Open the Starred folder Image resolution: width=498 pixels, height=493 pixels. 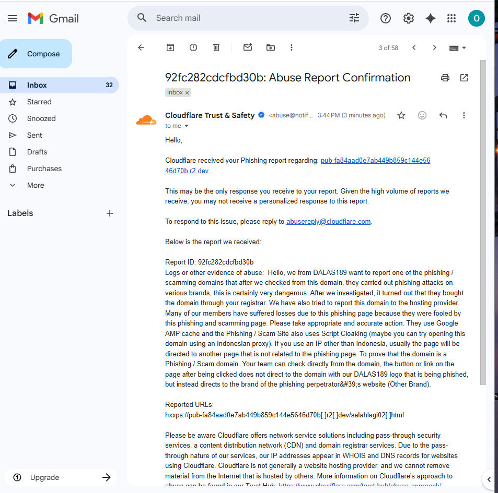[60, 102]
